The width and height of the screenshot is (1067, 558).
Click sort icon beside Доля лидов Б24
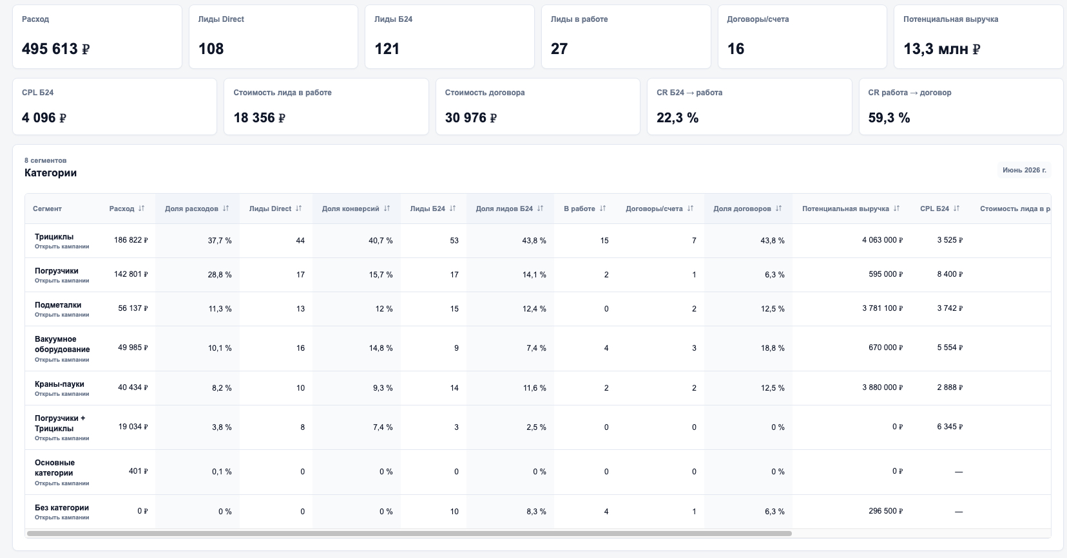(540, 209)
